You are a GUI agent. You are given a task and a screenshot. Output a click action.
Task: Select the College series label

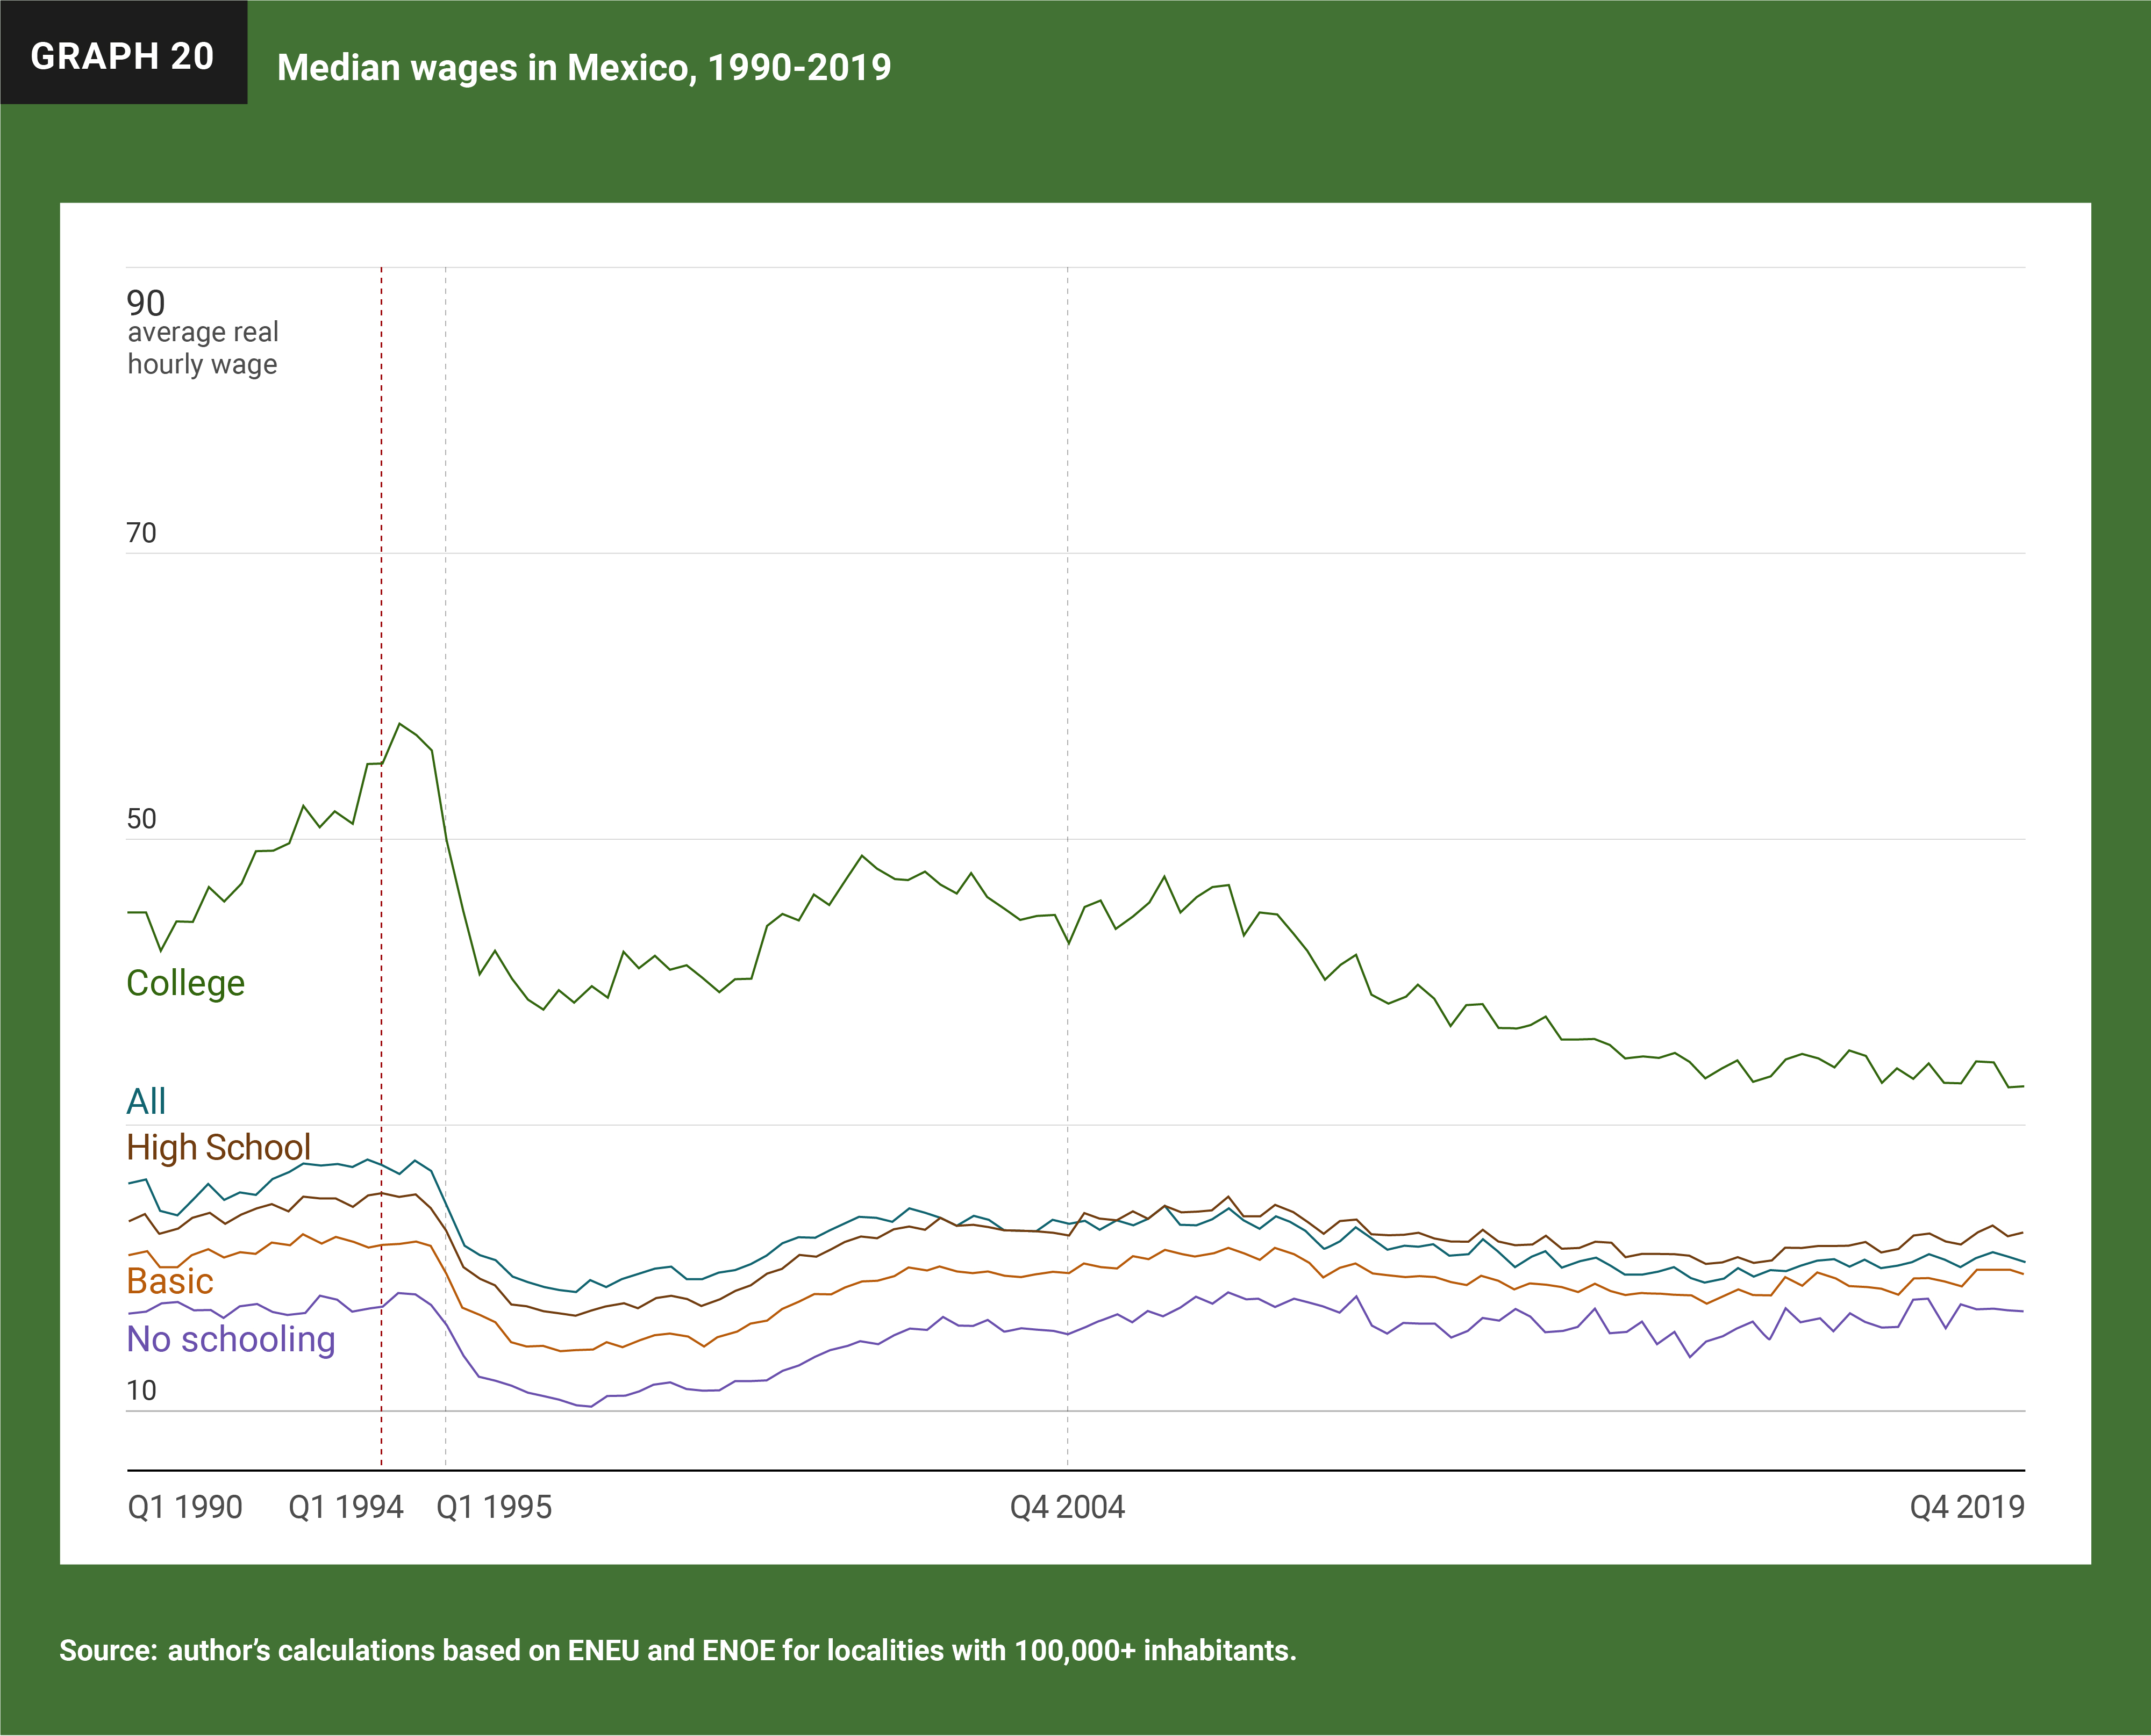pos(185,983)
